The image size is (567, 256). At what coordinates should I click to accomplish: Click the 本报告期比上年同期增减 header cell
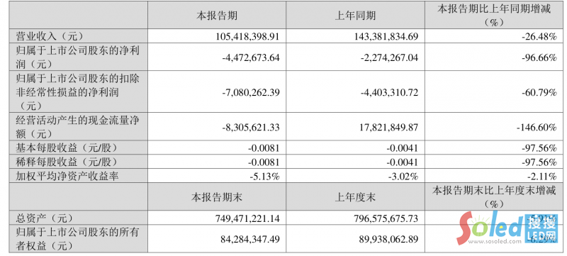click(x=493, y=15)
